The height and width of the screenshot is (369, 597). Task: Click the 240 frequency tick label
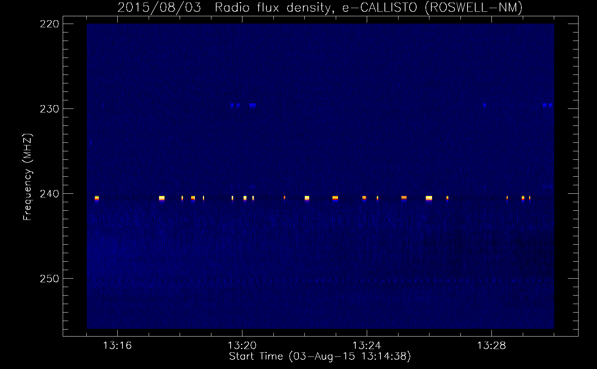(49, 194)
